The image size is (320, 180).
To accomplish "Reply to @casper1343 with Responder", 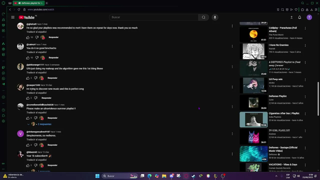I will (46, 98).
